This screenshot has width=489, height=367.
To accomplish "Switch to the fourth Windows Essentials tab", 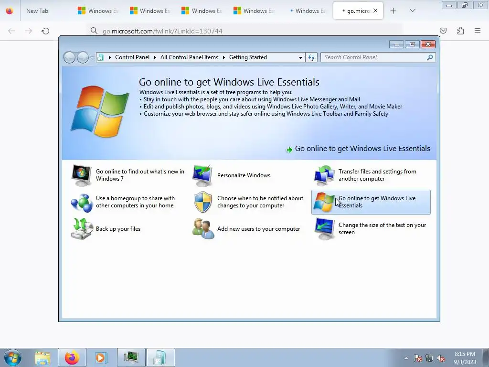I will tap(254, 11).
